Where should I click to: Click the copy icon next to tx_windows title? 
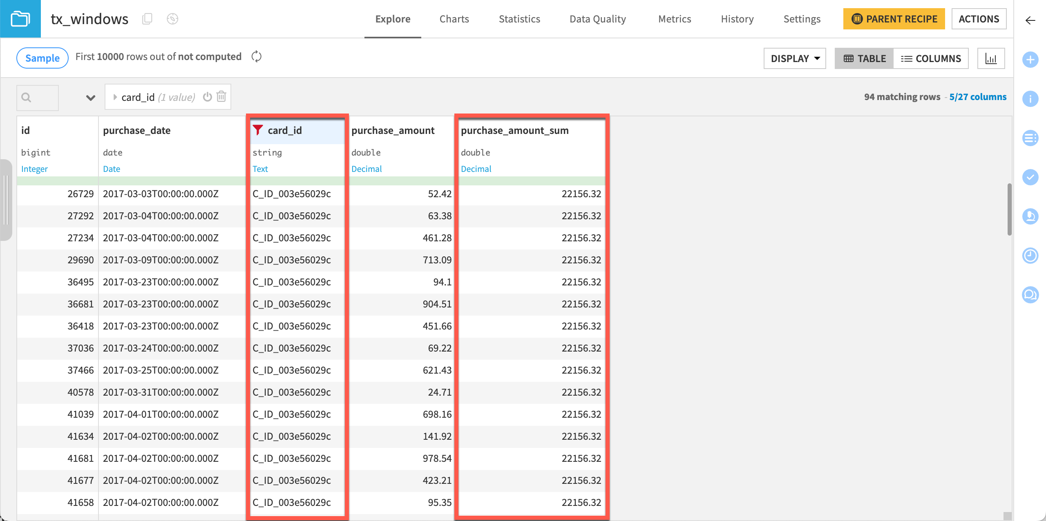pyautogui.click(x=147, y=19)
